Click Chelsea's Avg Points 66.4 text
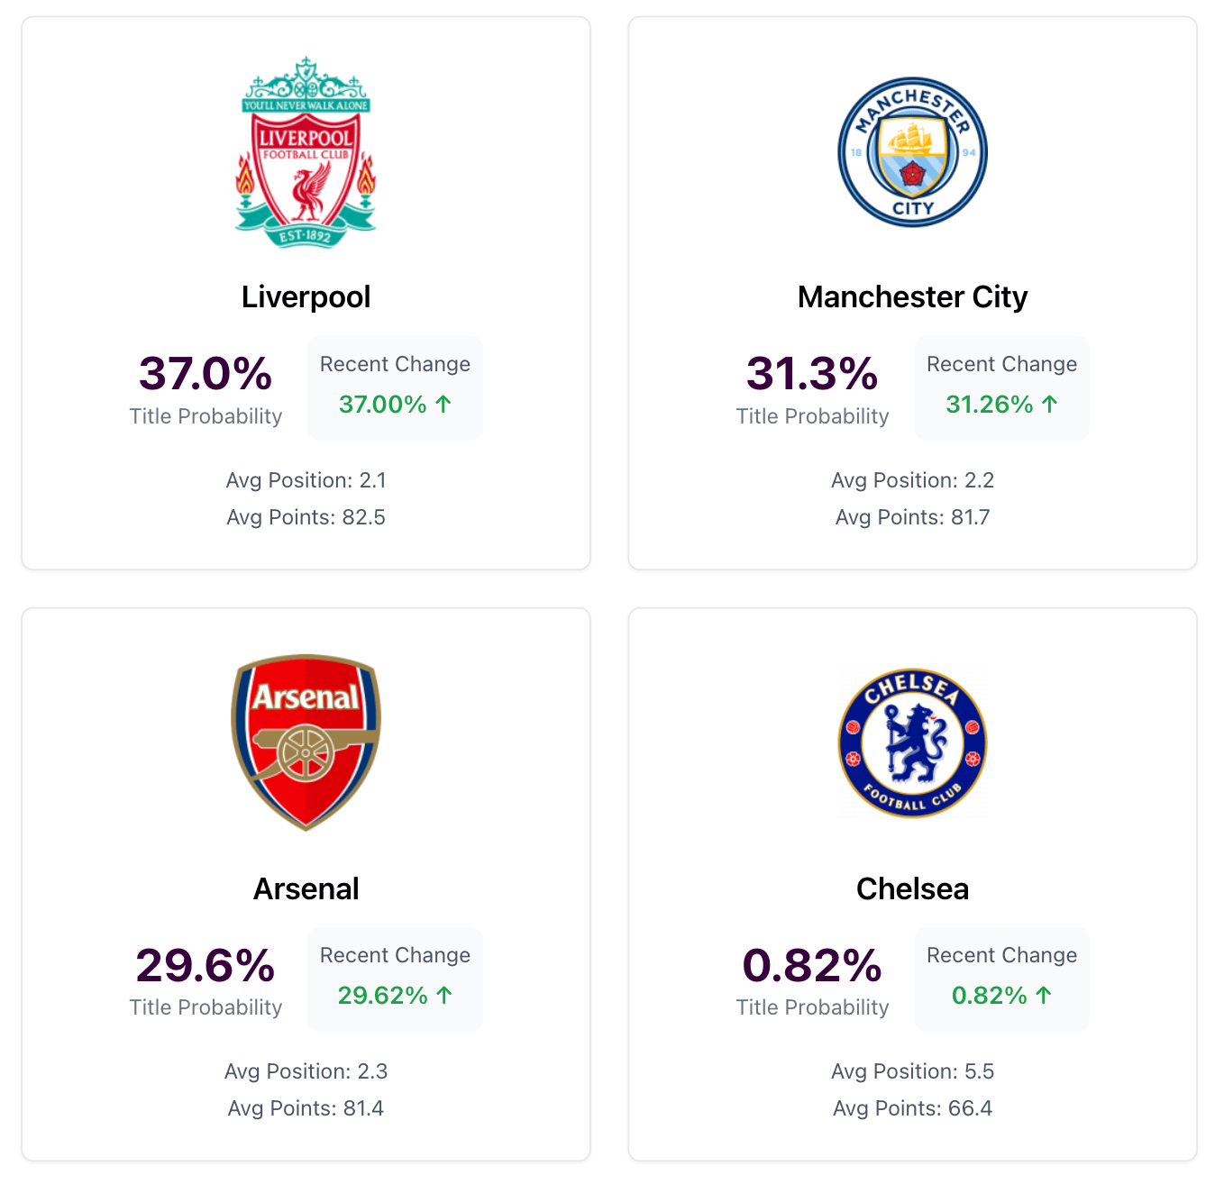 (912, 1108)
